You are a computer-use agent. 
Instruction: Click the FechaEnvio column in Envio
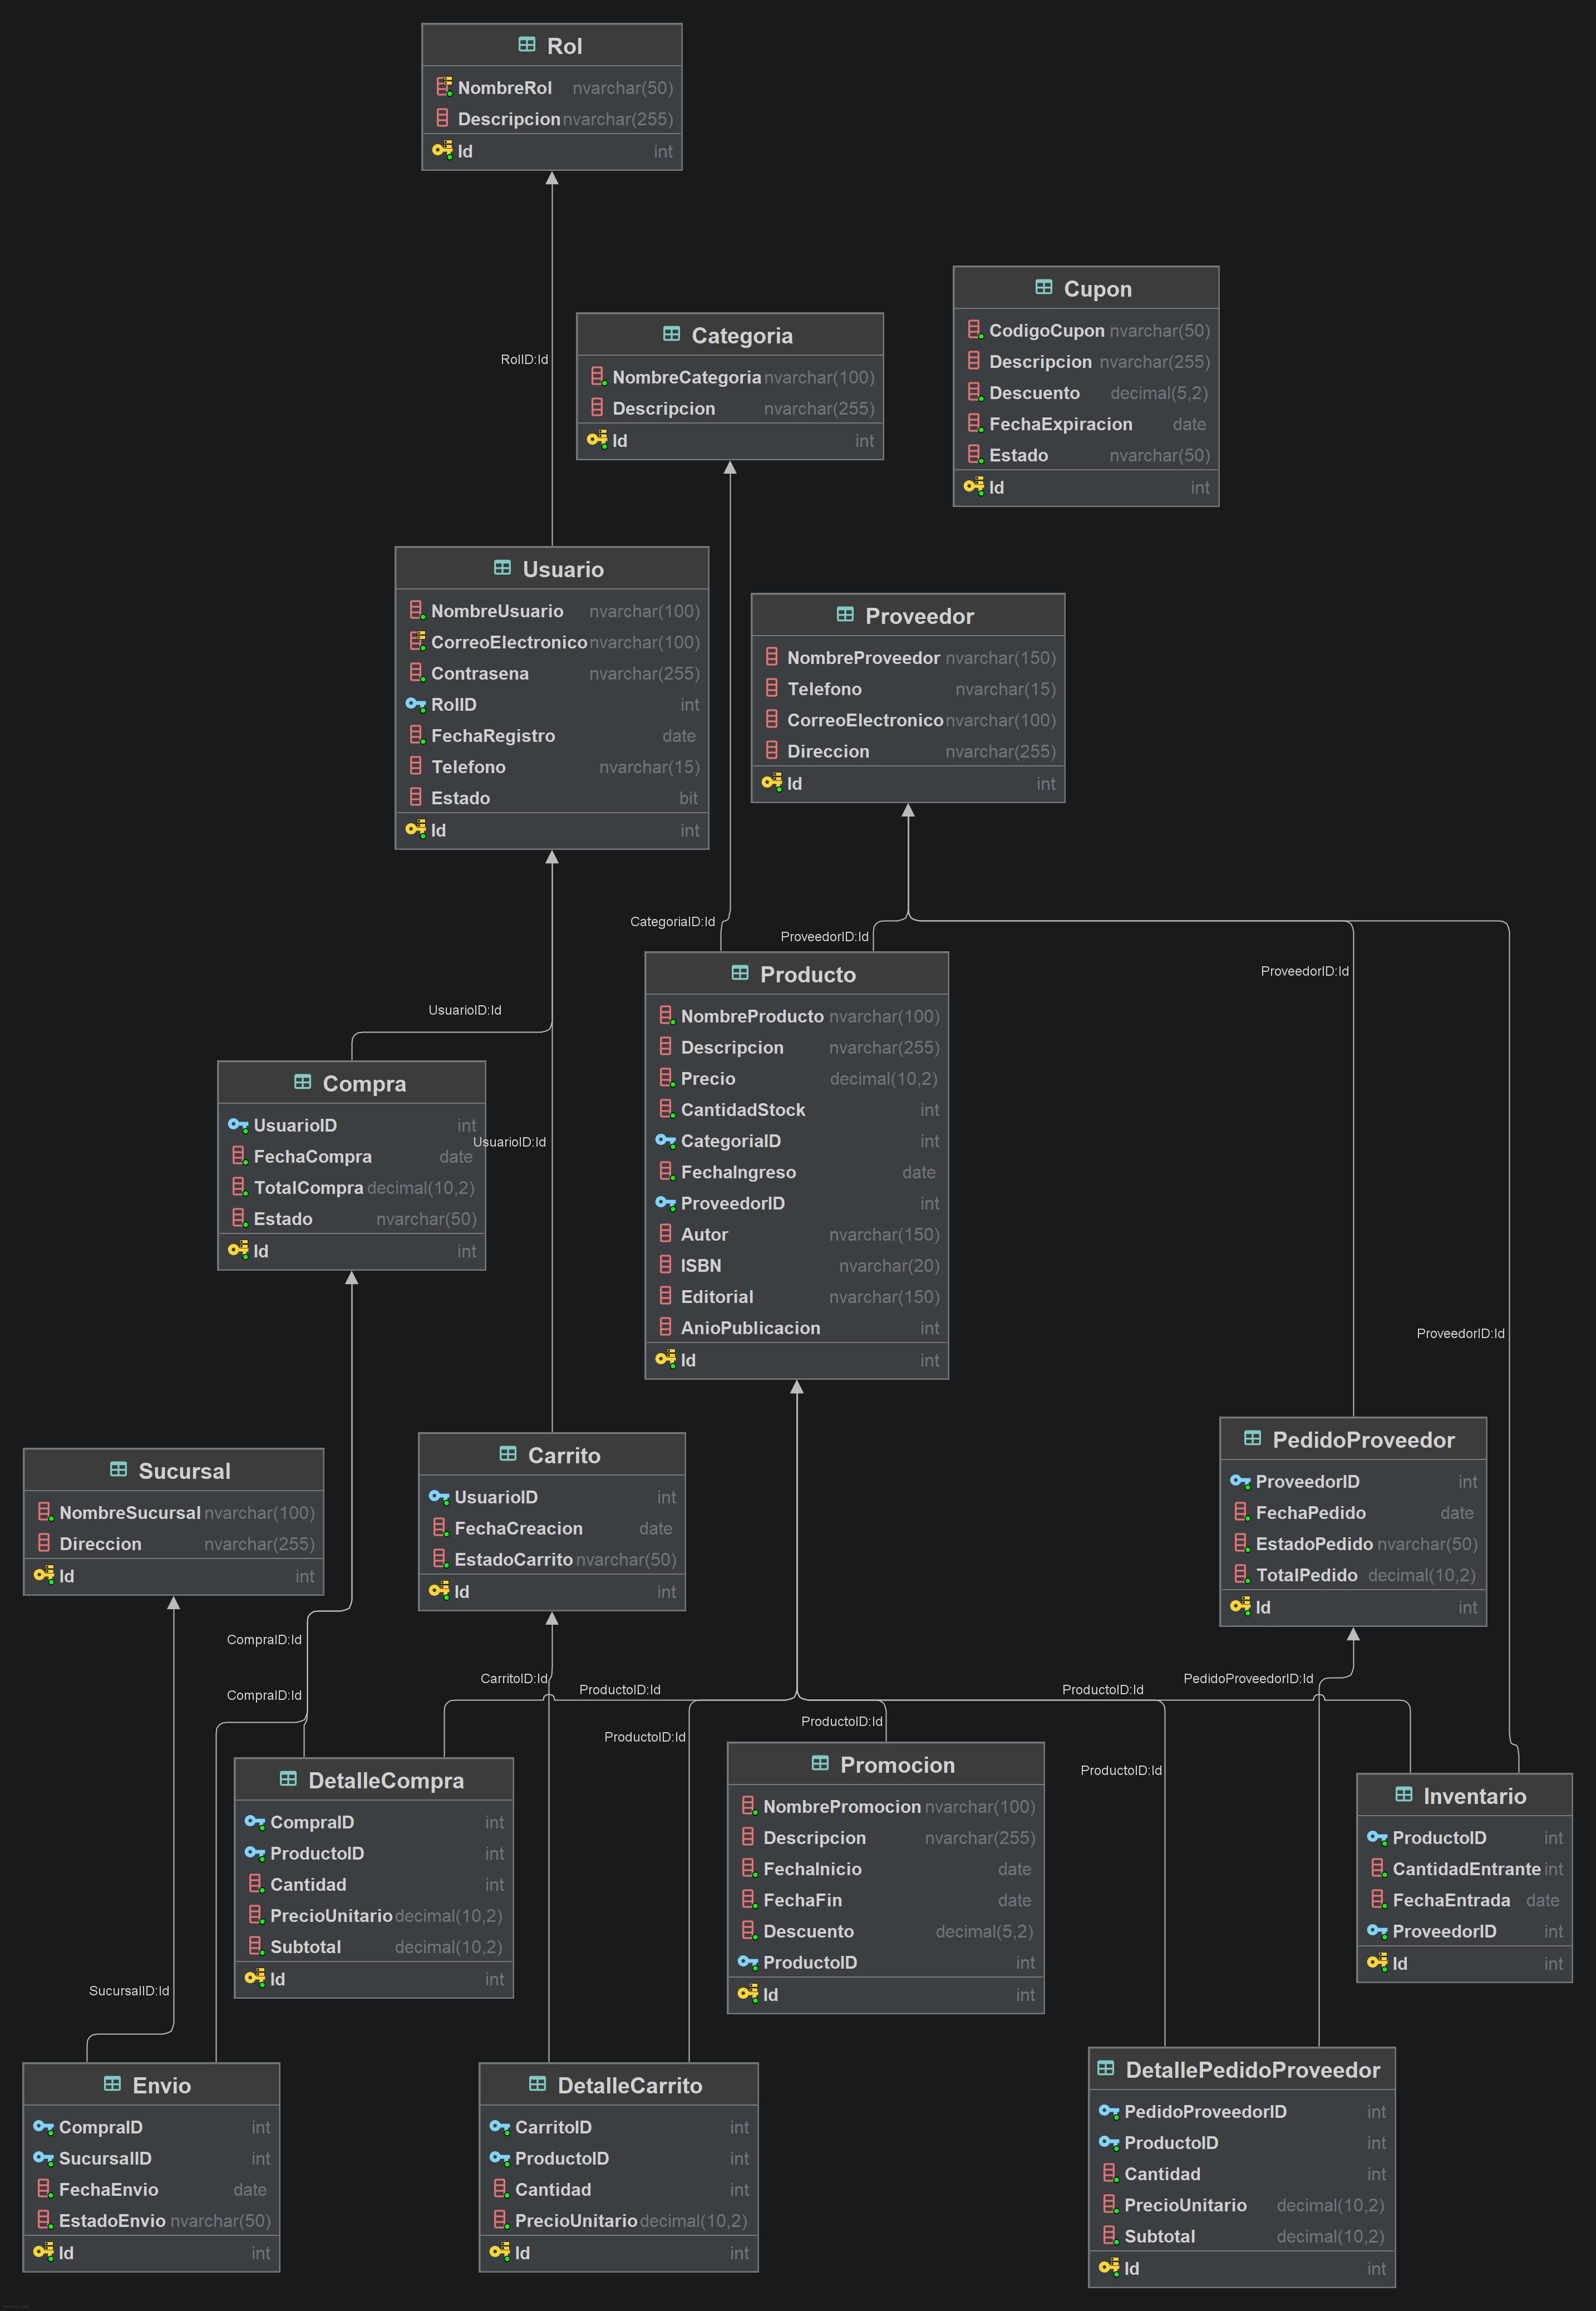click(152, 2189)
